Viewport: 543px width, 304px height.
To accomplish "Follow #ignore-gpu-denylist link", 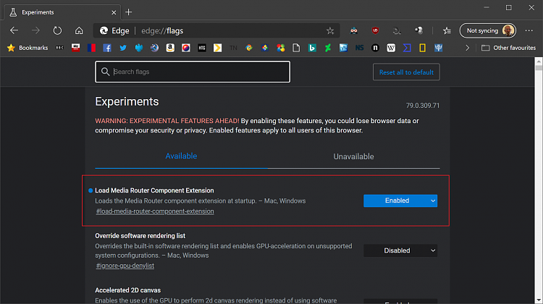I will [125, 266].
